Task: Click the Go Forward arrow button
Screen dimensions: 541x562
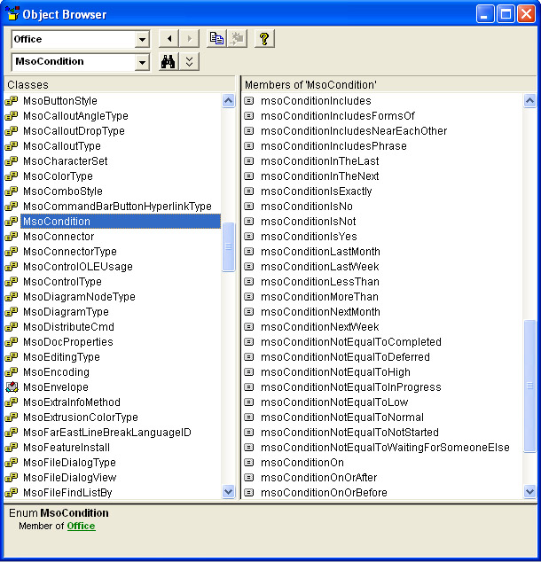Action: [x=189, y=39]
